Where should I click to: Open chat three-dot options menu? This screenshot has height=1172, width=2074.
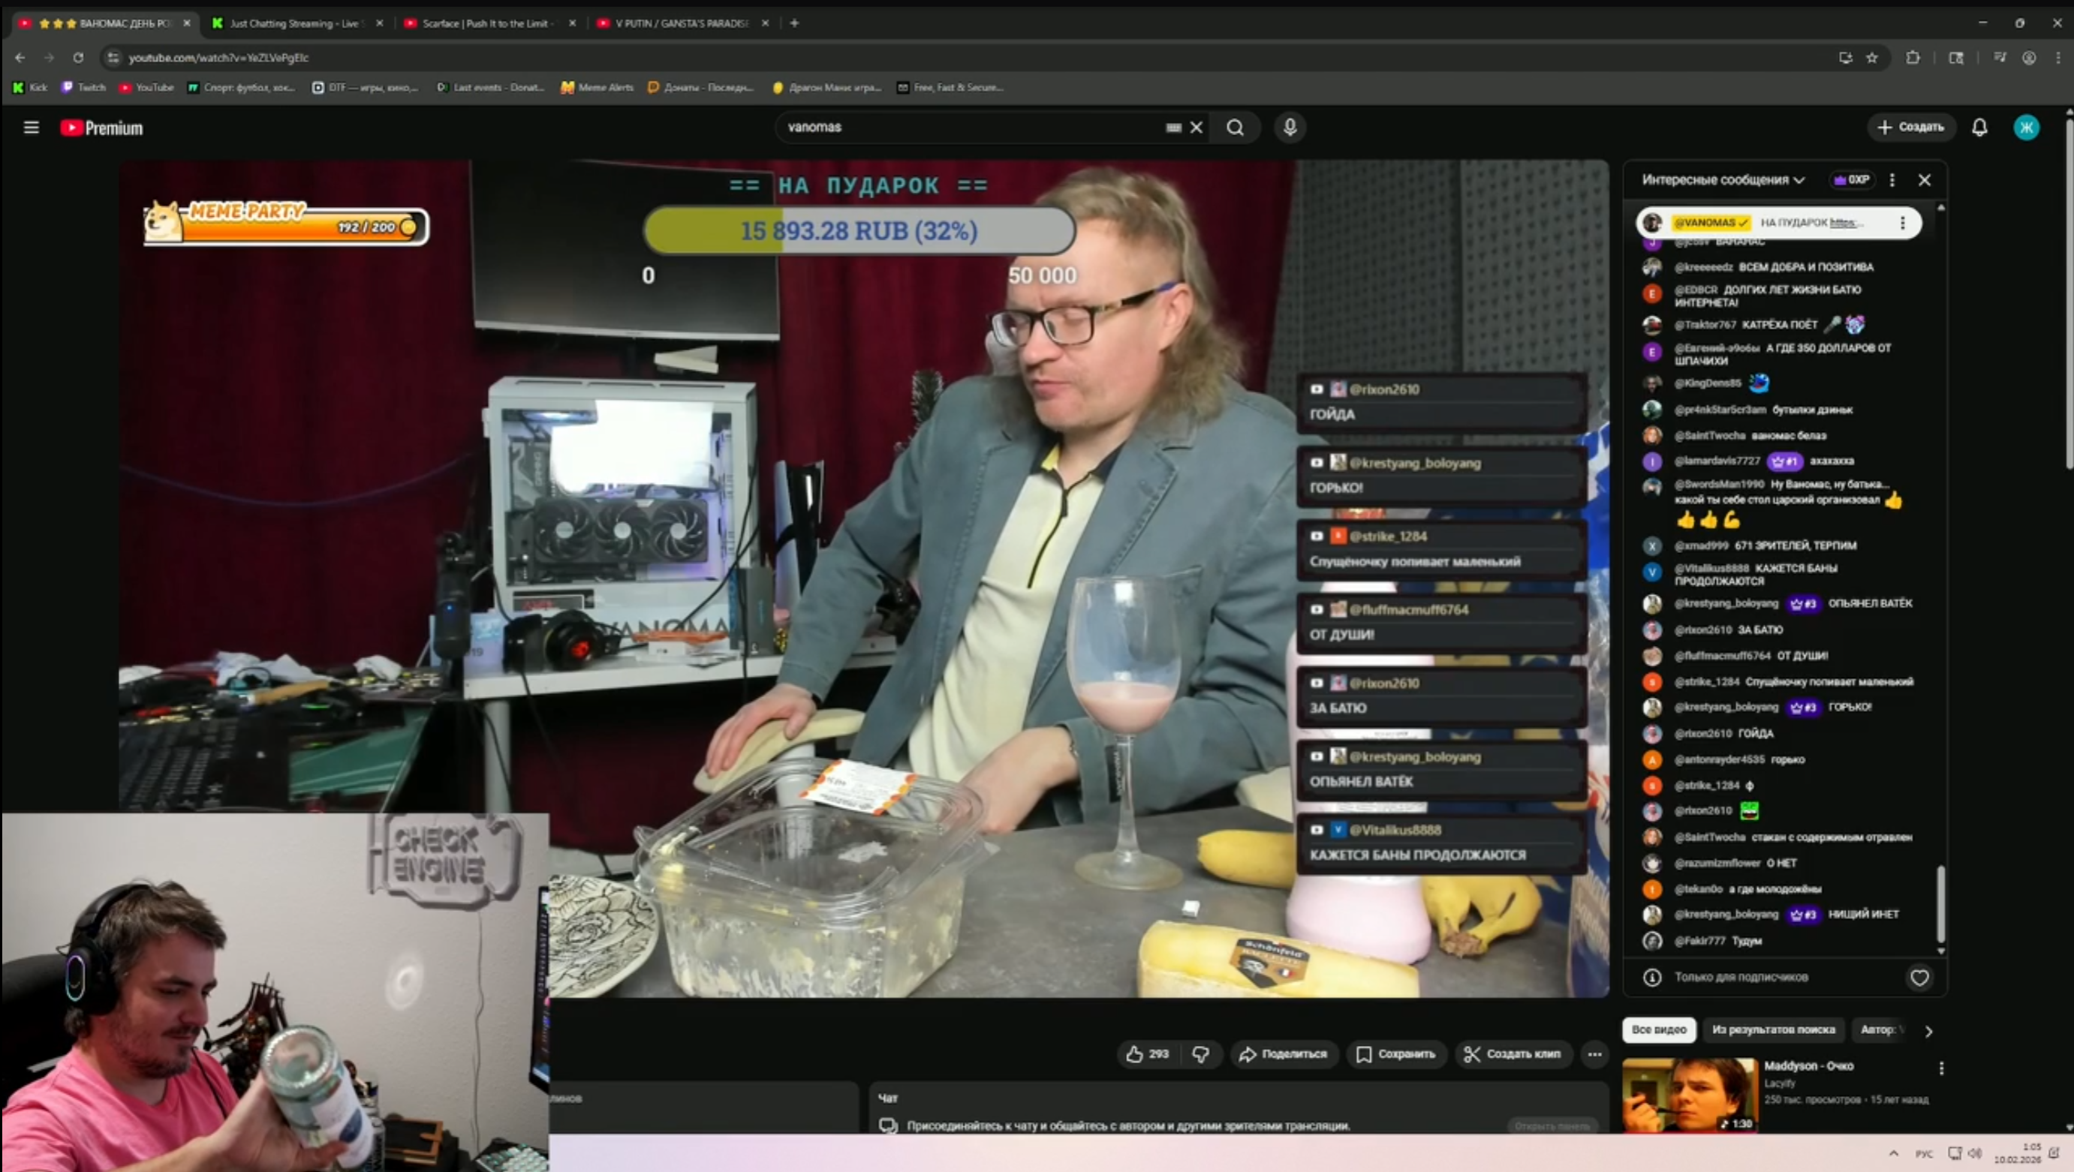coord(1892,180)
